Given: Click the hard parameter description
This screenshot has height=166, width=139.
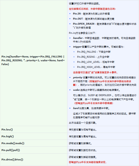Looking at the screenshot, I should point(91,108).
